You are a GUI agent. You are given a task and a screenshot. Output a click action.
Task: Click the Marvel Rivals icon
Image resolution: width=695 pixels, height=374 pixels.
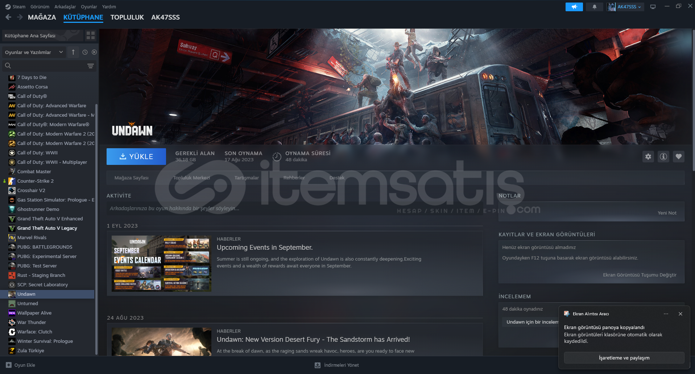[12, 237]
